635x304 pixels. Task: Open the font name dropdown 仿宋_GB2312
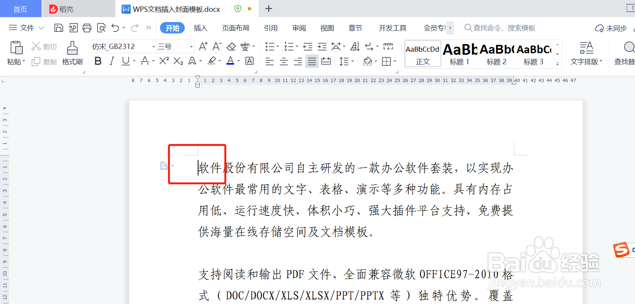coord(154,47)
